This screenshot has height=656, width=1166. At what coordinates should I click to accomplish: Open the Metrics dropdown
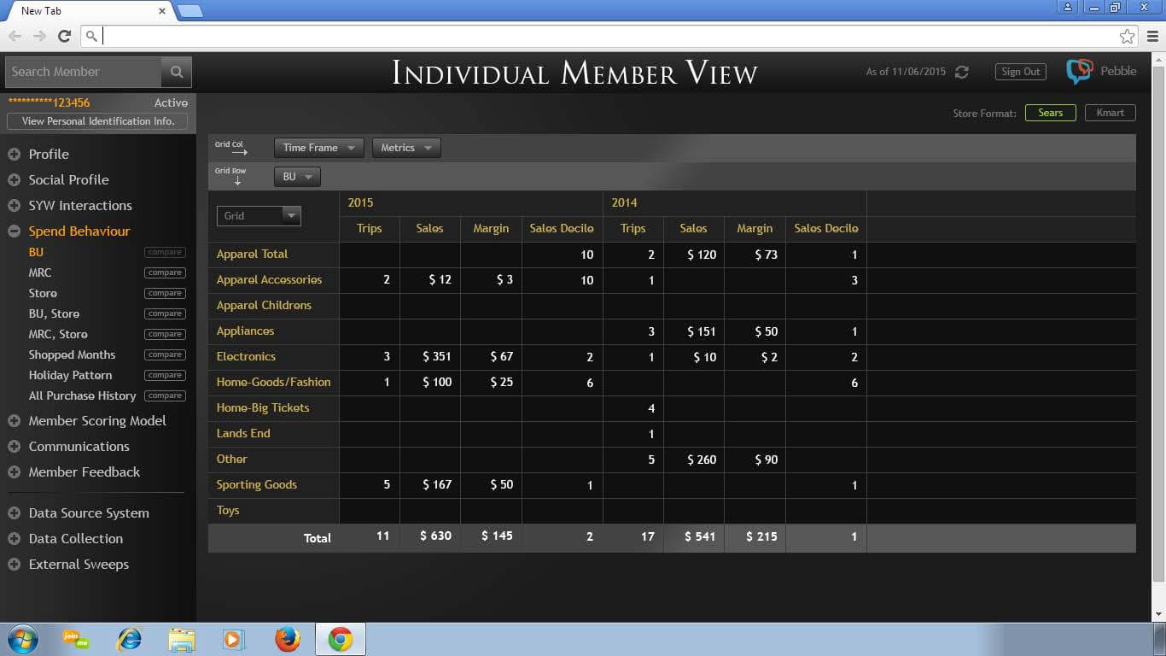click(406, 148)
